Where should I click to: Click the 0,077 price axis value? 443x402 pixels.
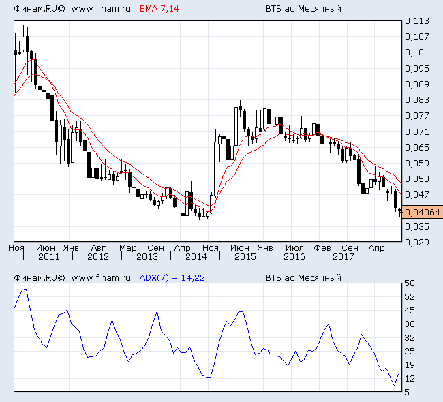coord(416,116)
